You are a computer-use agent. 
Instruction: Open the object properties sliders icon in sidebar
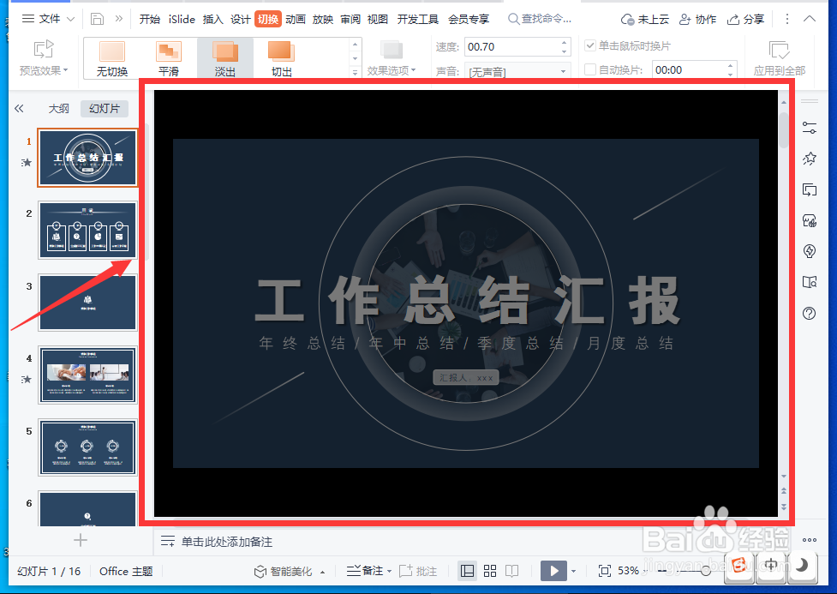coord(810,128)
